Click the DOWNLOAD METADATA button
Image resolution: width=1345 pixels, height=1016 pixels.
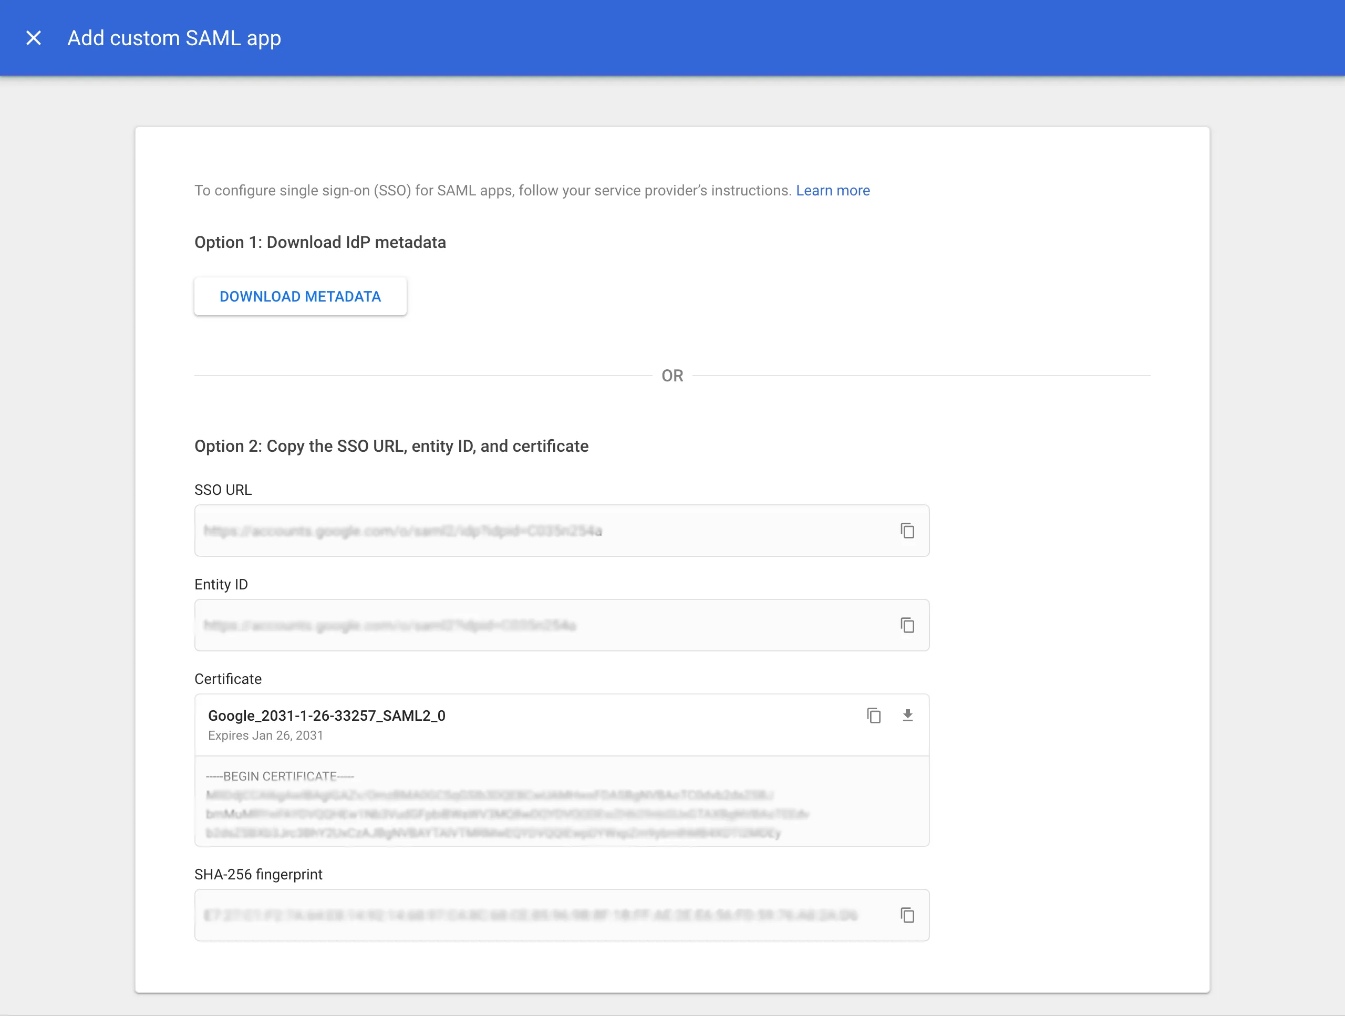pyautogui.click(x=300, y=296)
